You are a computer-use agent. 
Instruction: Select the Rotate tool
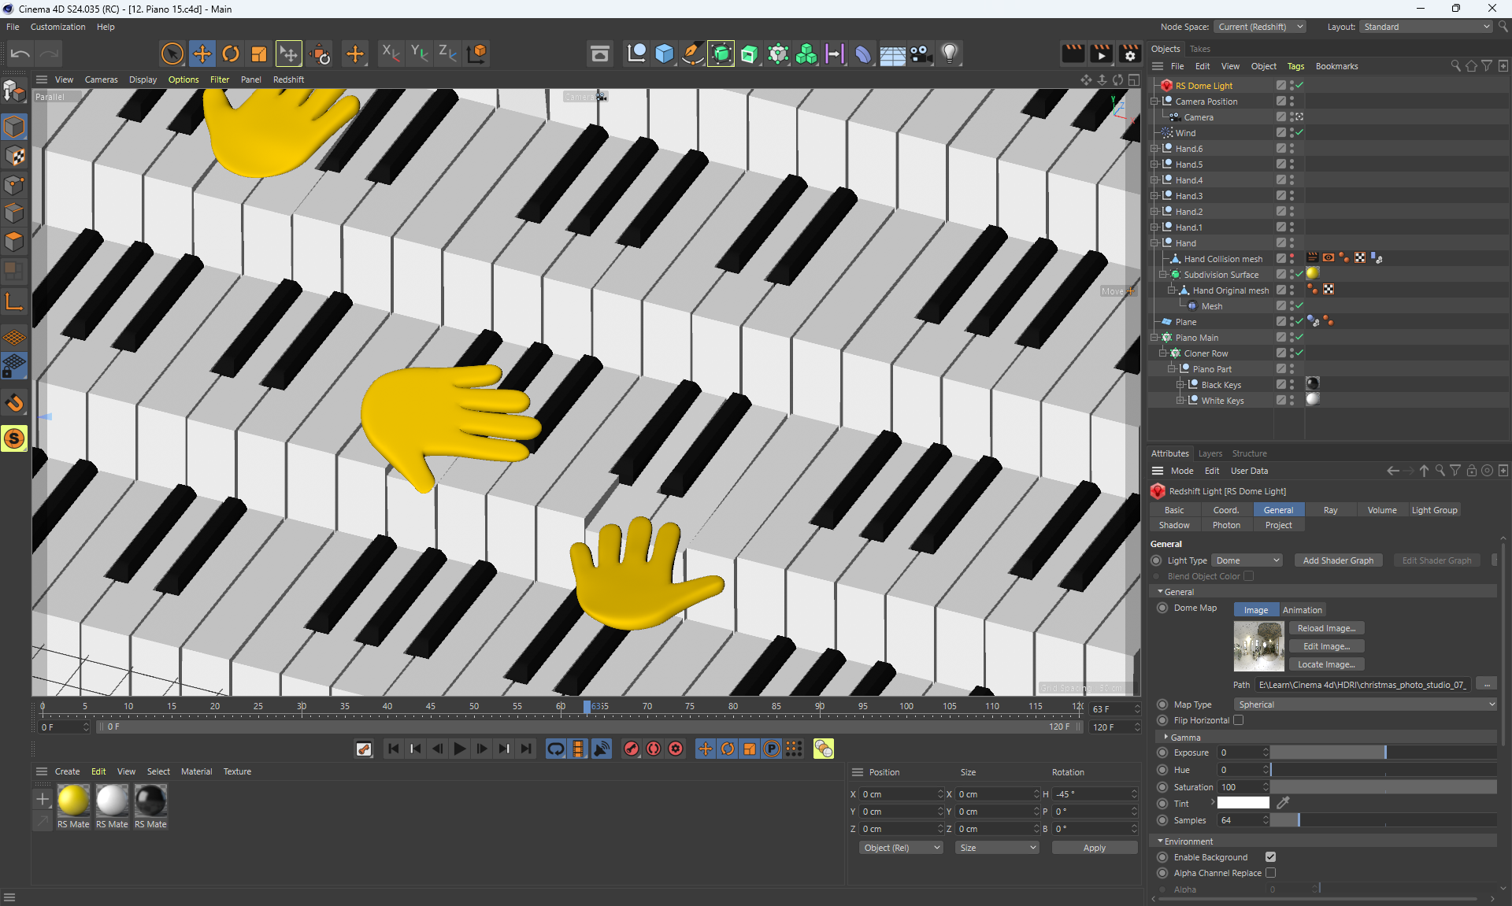click(x=230, y=54)
